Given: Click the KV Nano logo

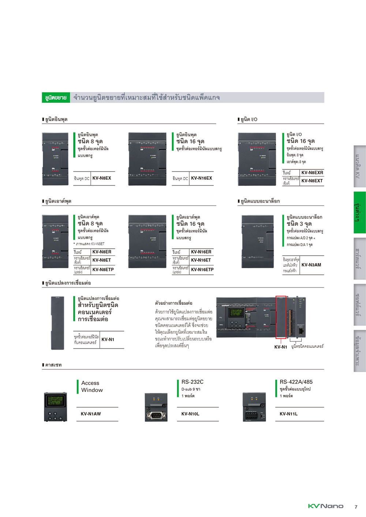Looking at the screenshot, I should coord(325,506).
